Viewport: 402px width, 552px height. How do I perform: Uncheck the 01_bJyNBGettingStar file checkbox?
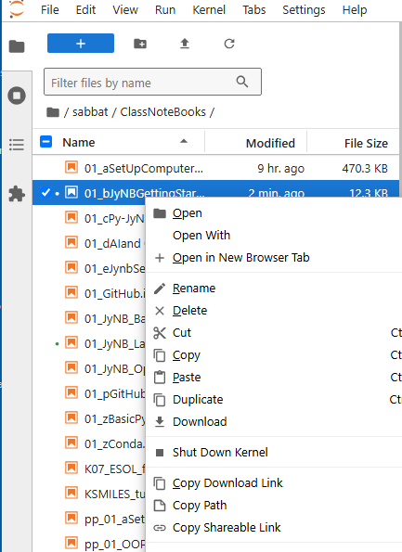(x=45, y=193)
